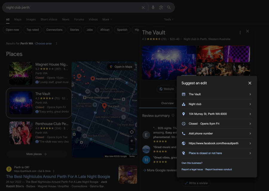Open Review summary info icon

(x=173, y=115)
